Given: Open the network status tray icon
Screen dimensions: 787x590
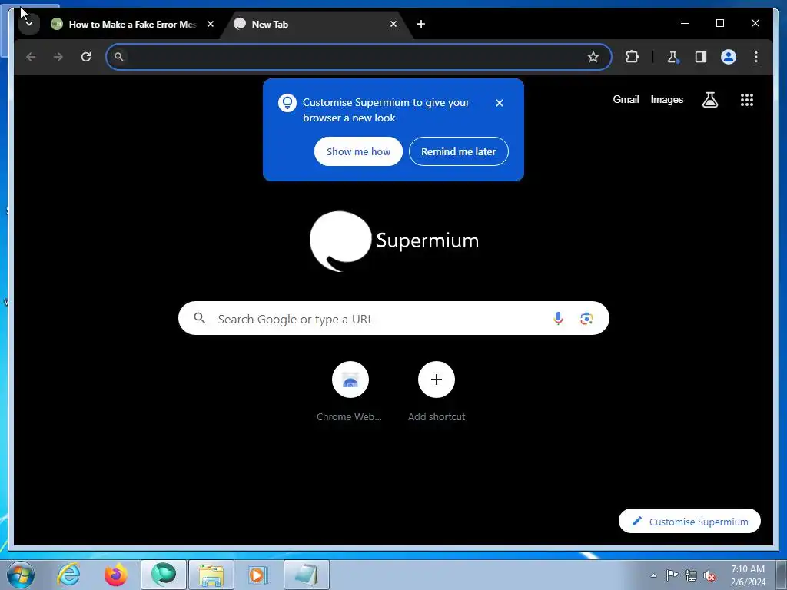Looking at the screenshot, I should click(x=691, y=575).
